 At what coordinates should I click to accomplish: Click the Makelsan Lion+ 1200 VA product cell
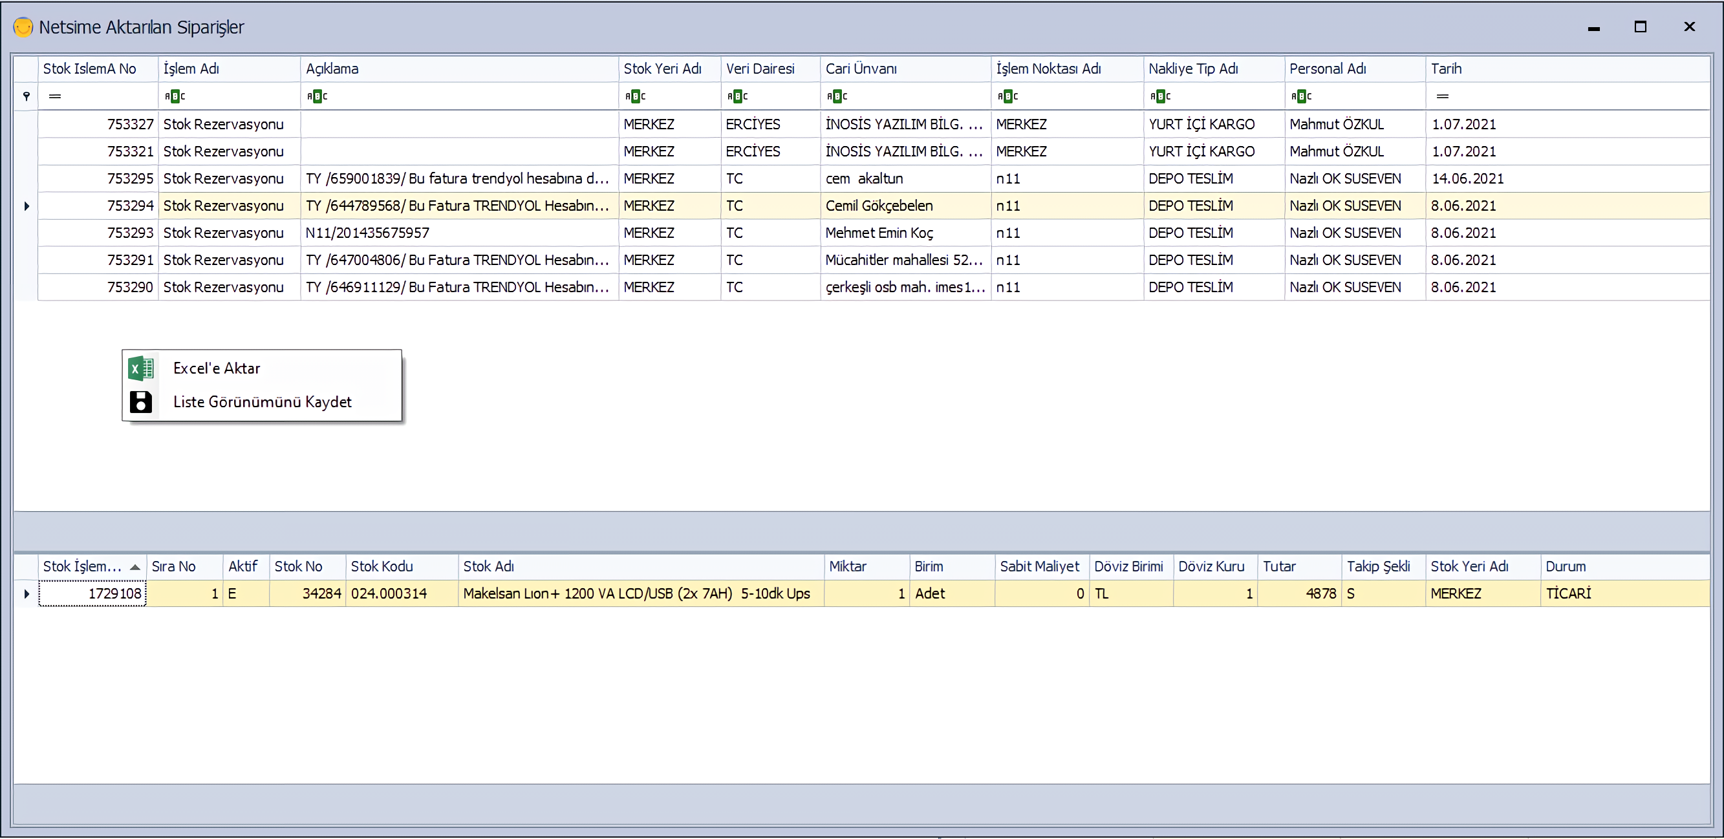pos(636,594)
